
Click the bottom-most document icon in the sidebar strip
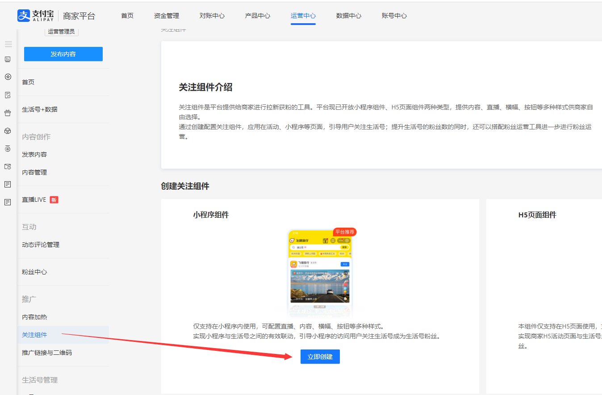click(x=8, y=202)
